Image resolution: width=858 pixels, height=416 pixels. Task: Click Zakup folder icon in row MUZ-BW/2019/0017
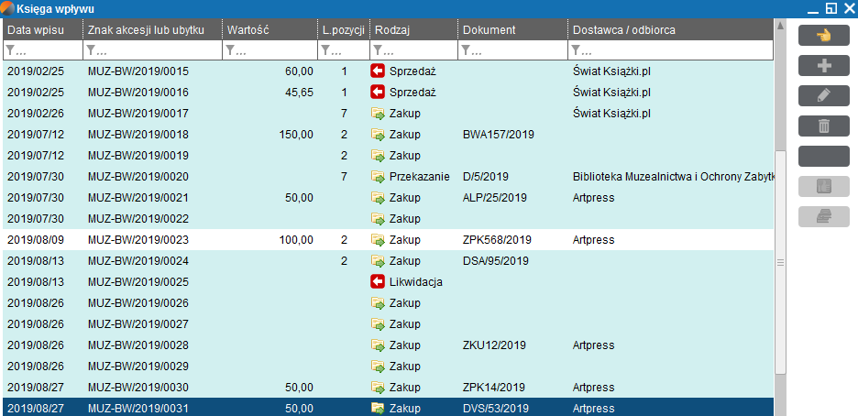coord(378,113)
